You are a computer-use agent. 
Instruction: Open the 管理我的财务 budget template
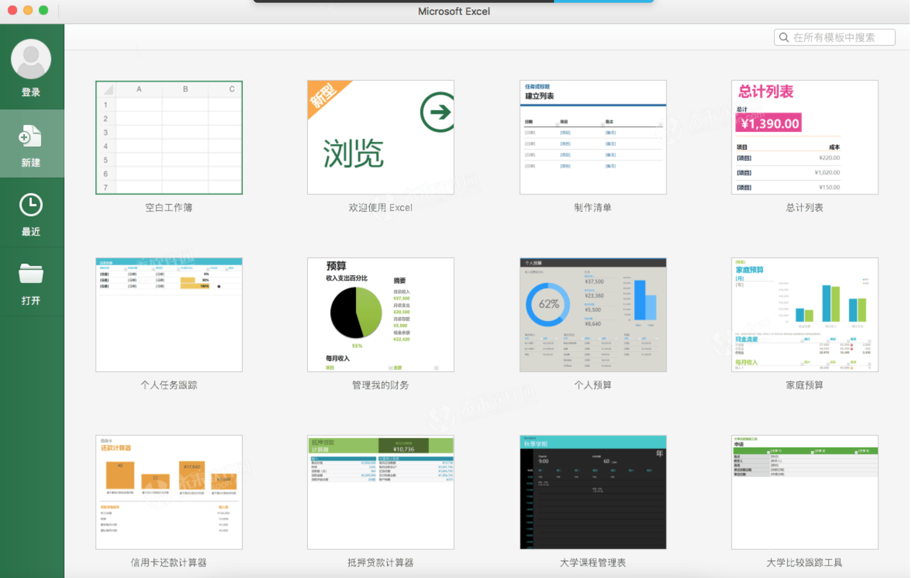[380, 315]
